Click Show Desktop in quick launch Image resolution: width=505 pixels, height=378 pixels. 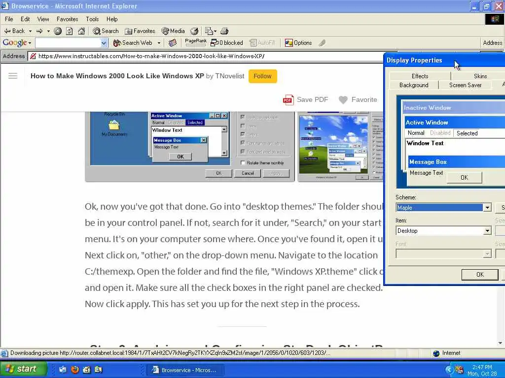click(x=63, y=370)
